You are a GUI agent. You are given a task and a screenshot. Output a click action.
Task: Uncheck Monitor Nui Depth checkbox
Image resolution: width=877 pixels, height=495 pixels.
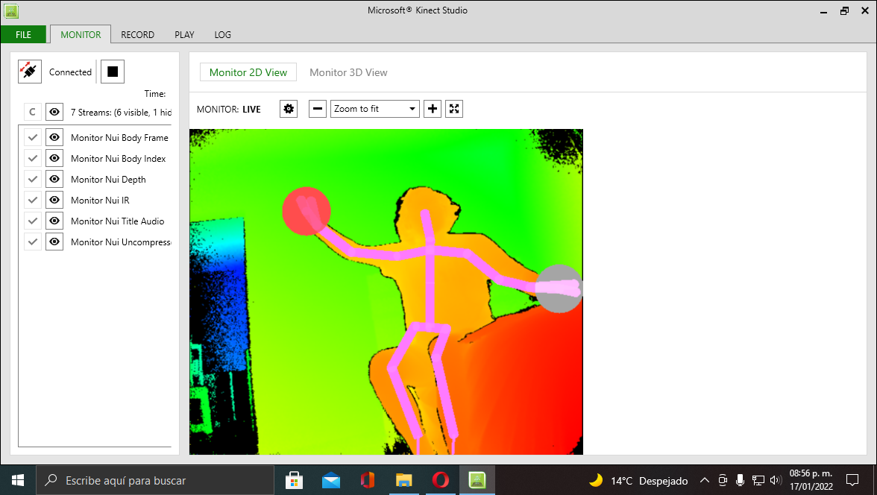33,179
